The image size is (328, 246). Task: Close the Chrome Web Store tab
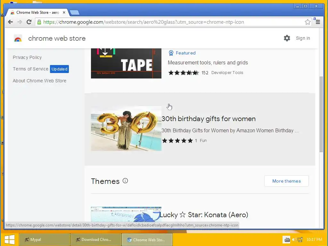tap(64, 12)
